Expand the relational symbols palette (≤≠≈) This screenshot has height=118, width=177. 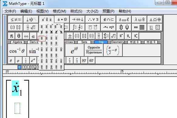15,20
